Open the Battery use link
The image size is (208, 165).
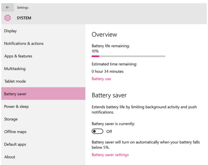pos(101,79)
